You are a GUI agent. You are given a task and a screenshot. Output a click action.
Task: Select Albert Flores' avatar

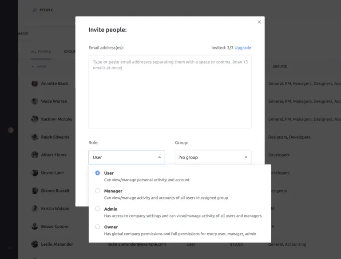pos(35,155)
